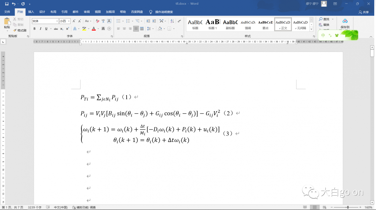The image size is (376, 210).
Task: Click the Paste clipboard icon
Action: (7, 21)
